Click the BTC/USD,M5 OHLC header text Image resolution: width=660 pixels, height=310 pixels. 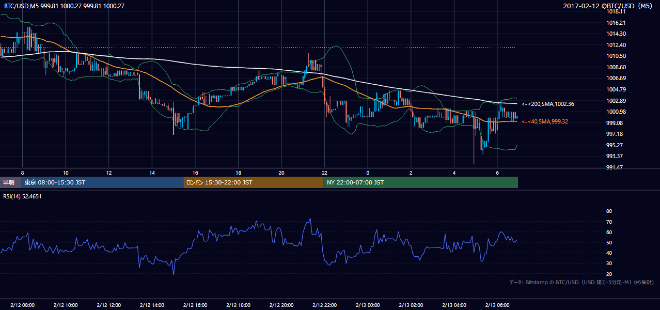(64, 6)
